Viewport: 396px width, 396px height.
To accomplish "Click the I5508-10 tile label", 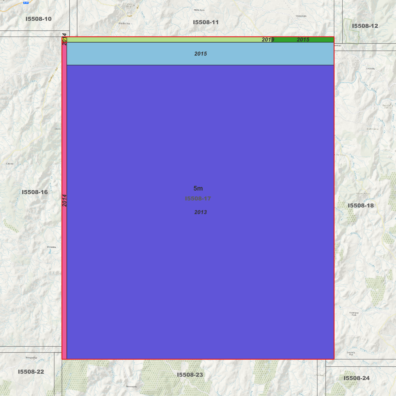I will [38, 19].
